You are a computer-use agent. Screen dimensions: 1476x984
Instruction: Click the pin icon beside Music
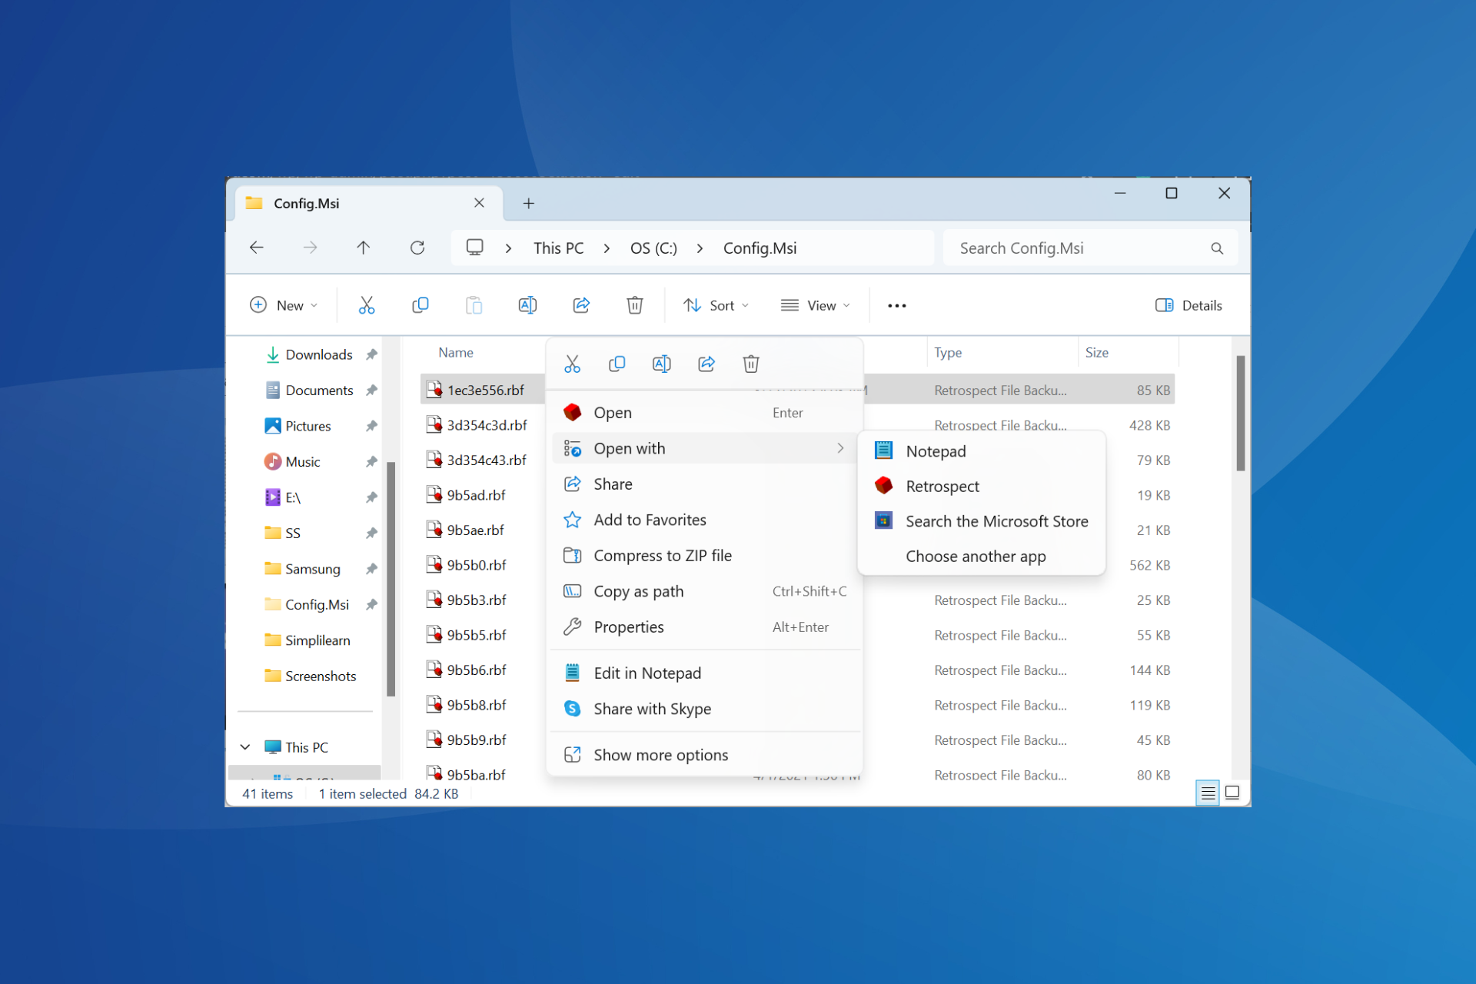(372, 461)
